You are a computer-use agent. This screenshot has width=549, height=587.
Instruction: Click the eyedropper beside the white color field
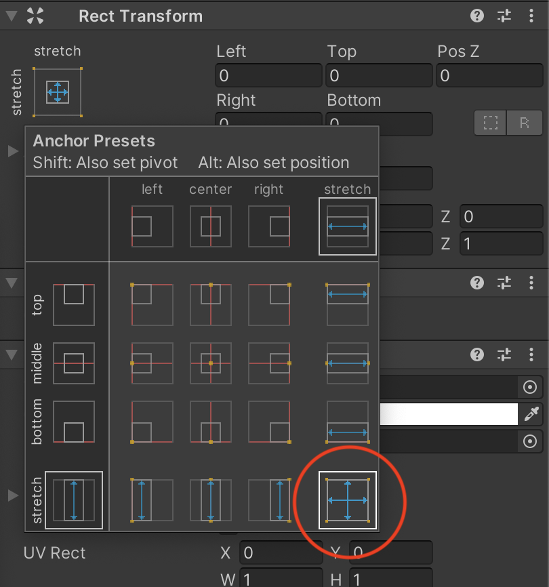[x=532, y=414]
